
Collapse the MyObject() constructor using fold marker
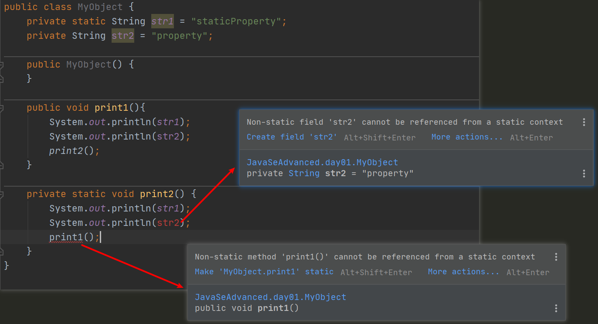(x=2, y=65)
